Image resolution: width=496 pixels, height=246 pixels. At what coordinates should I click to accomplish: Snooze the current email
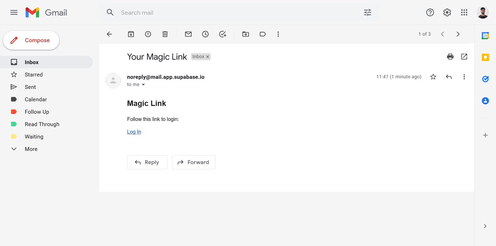pyautogui.click(x=205, y=34)
